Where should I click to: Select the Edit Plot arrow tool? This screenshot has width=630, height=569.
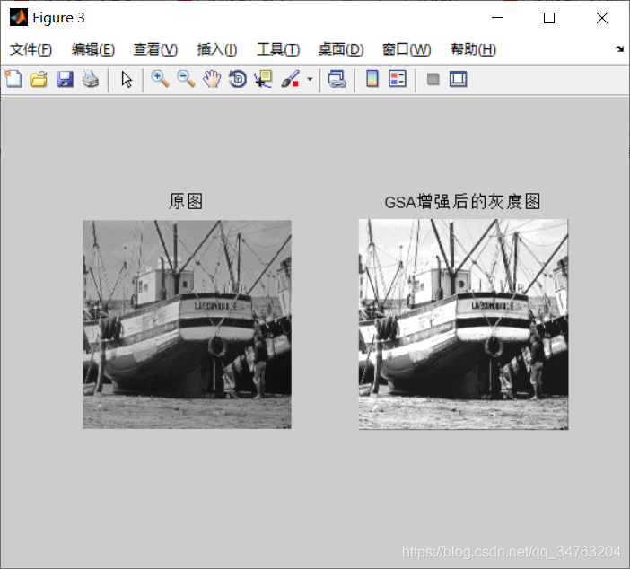click(127, 79)
